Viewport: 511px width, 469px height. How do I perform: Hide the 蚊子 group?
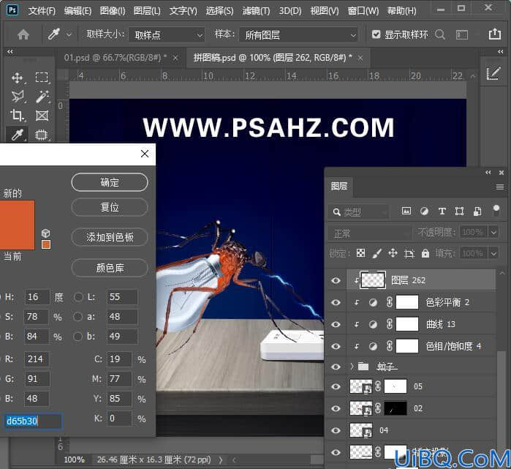(336, 367)
